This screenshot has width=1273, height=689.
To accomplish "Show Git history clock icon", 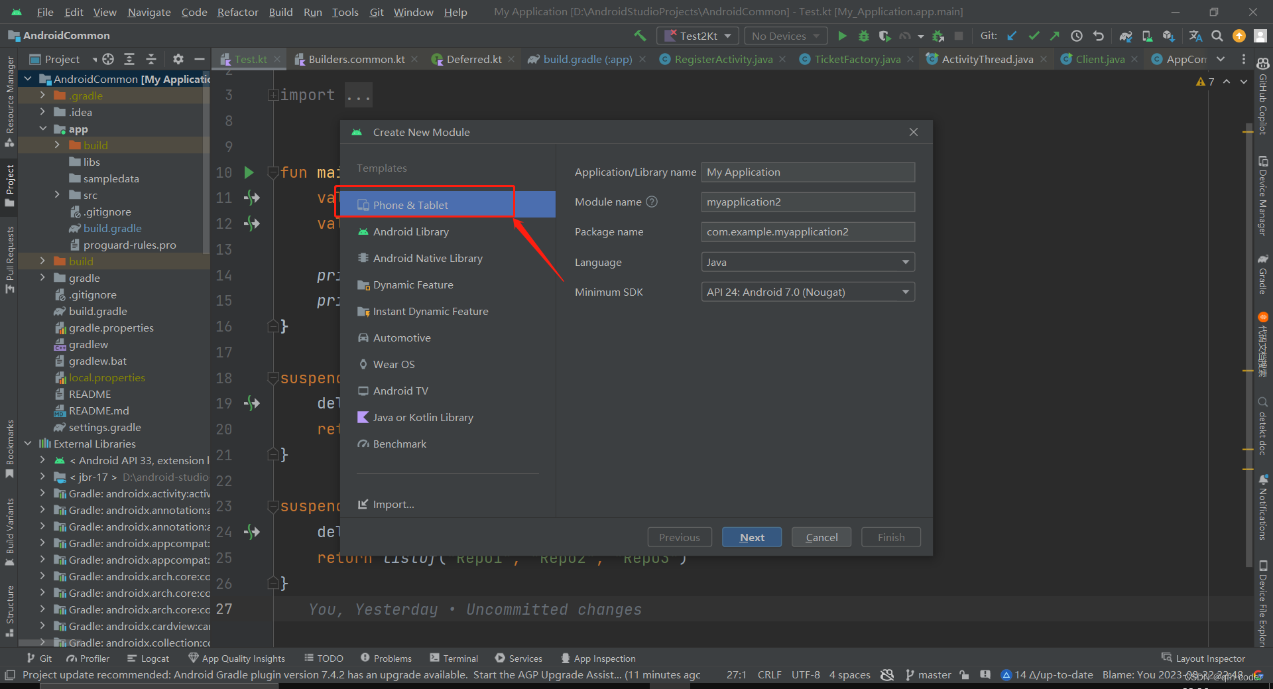I will pos(1077,36).
